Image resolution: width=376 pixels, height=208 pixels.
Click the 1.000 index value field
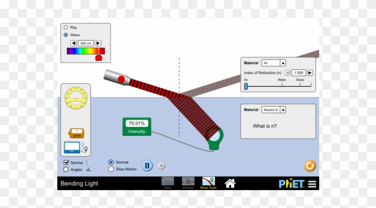[x=299, y=72]
